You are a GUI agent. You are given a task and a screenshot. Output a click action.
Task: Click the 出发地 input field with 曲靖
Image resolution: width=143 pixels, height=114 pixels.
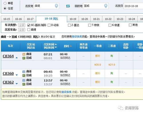(46, 6)
